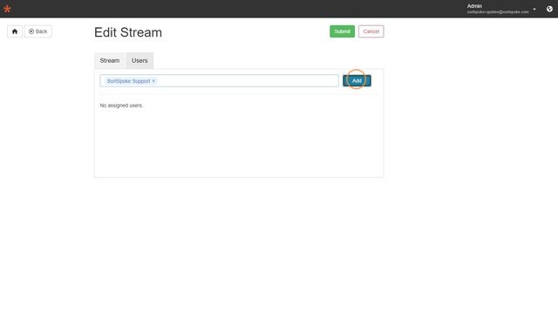
Task: Switch to the Stream tab
Action: pyautogui.click(x=110, y=60)
